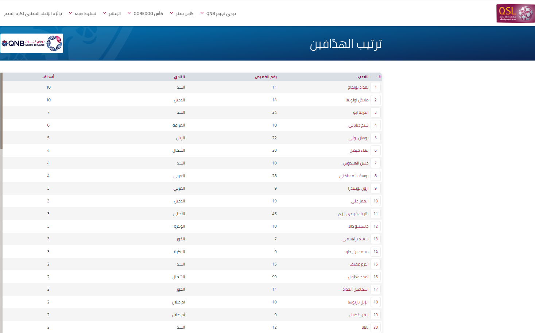This screenshot has width=535, height=333.
Task: Open player link بغداد بونجاح
Action: [x=358, y=88]
